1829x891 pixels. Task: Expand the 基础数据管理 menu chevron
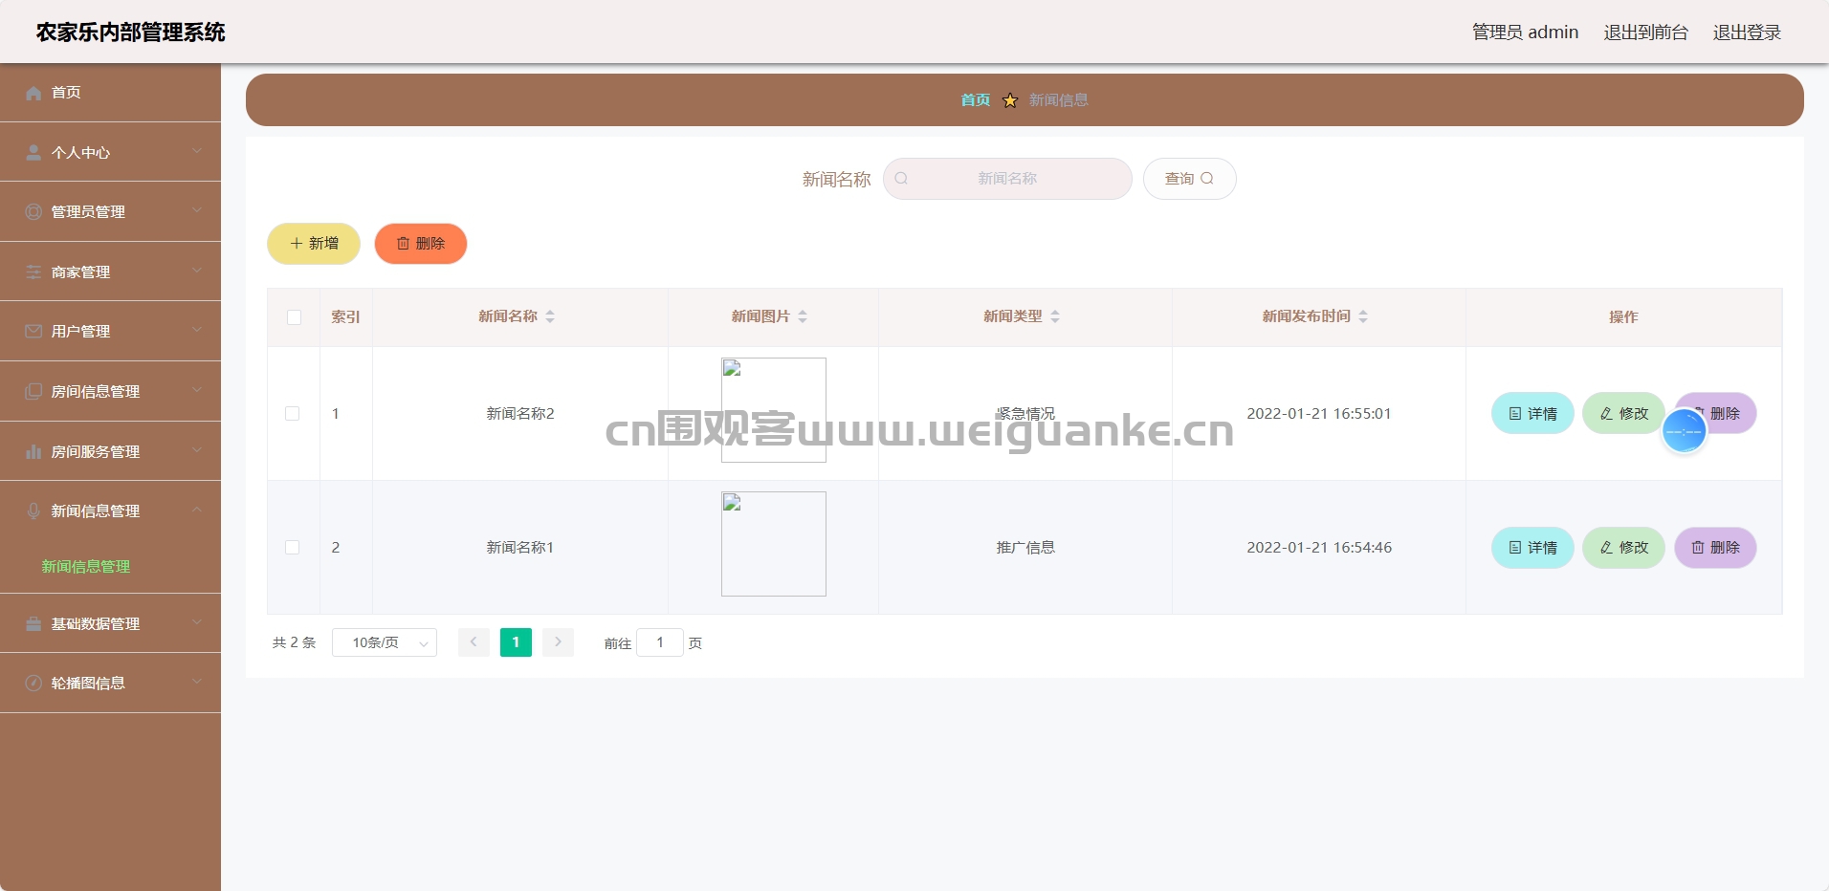[196, 623]
